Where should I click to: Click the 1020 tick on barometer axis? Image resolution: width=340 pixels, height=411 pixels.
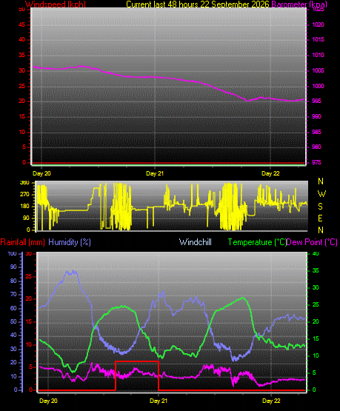pos(319,24)
